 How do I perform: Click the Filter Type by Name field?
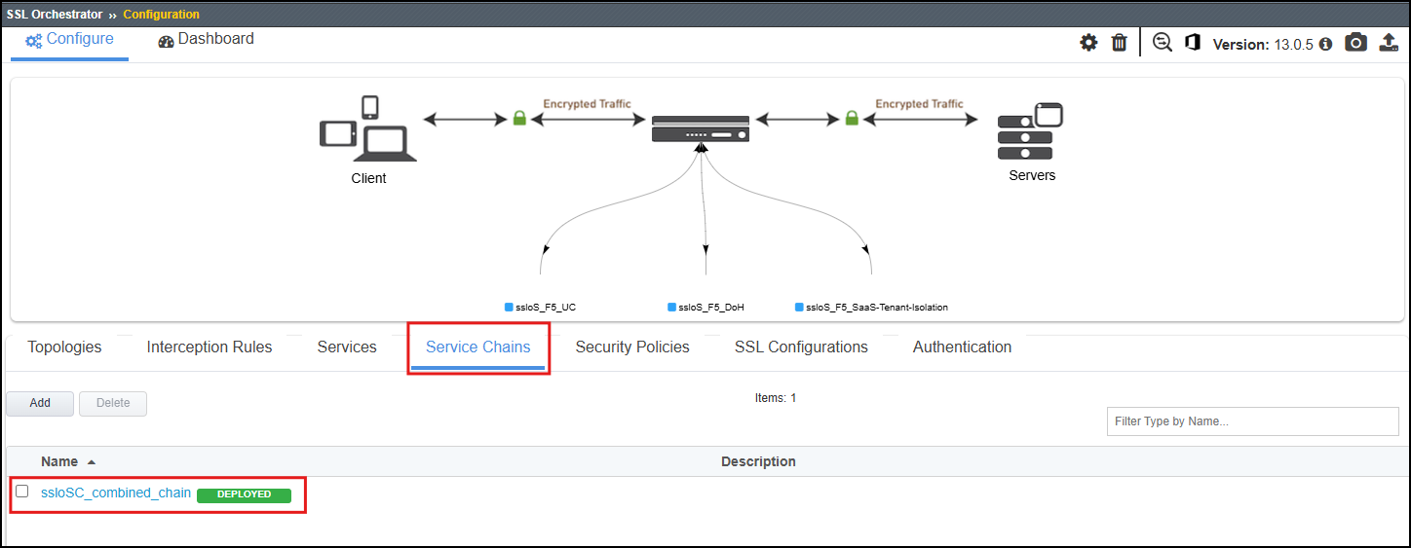click(x=1253, y=421)
